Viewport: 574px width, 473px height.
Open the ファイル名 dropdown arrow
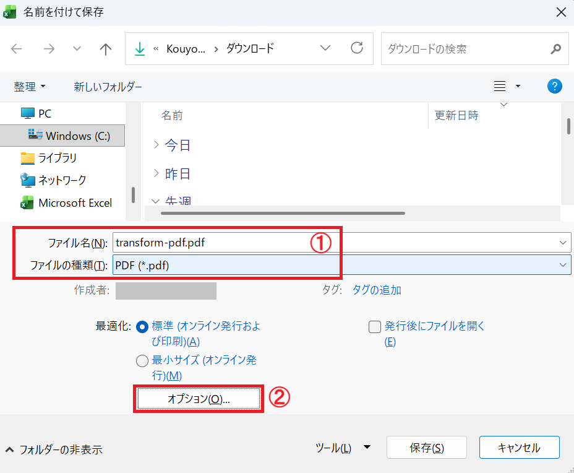pyautogui.click(x=563, y=243)
